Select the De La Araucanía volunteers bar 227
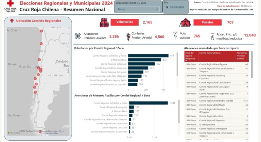This screenshot has width=261, height=142. pos(138,68)
